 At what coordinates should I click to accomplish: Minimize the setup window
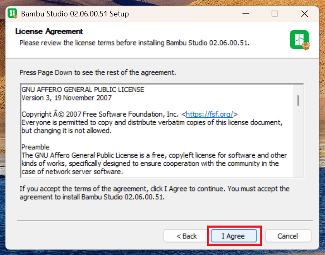[x=245, y=14]
